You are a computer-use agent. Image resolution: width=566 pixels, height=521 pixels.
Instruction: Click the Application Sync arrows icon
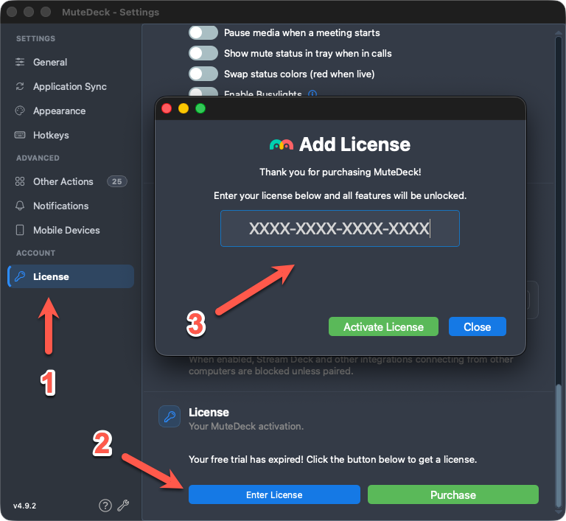[x=20, y=86]
